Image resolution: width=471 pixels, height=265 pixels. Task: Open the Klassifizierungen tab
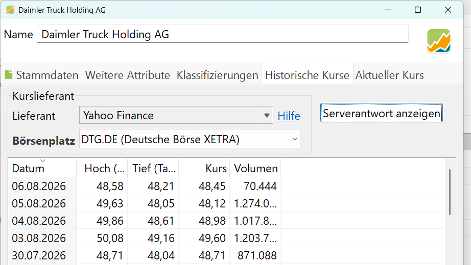[217, 75]
